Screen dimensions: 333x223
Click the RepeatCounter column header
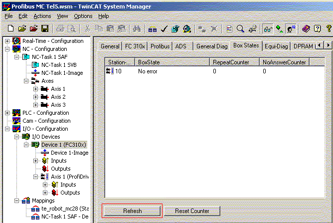pyautogui.click(x=235, y=62)
